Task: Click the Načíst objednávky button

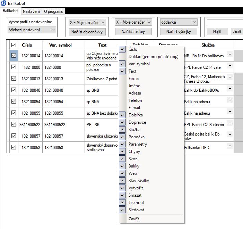Action: point(87,32)
